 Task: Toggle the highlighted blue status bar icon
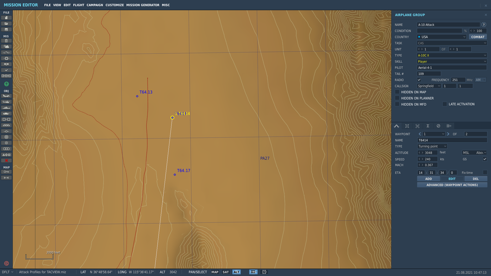tap(253, 272)
